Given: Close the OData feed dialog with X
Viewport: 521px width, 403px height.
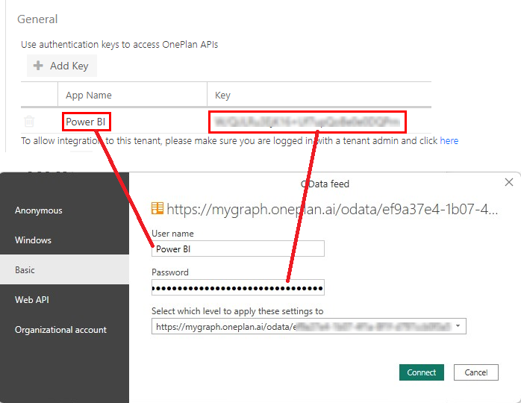Looking at the screenshot, I should [x=509, y=182].
